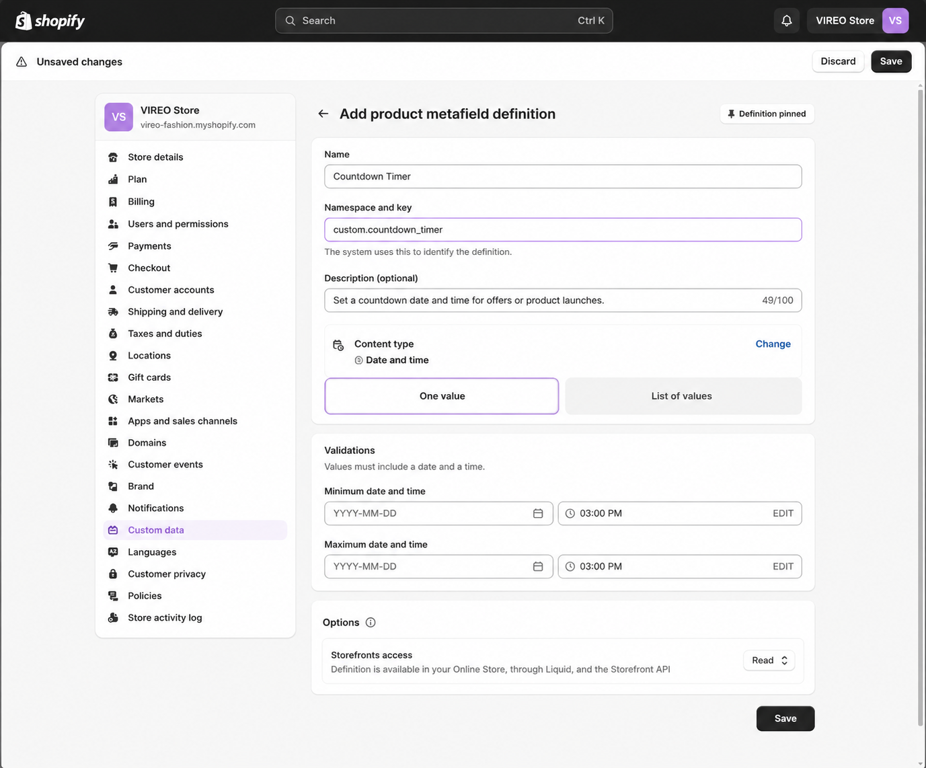
Task: Click Save in the top bar
Action: pos(891,61)
